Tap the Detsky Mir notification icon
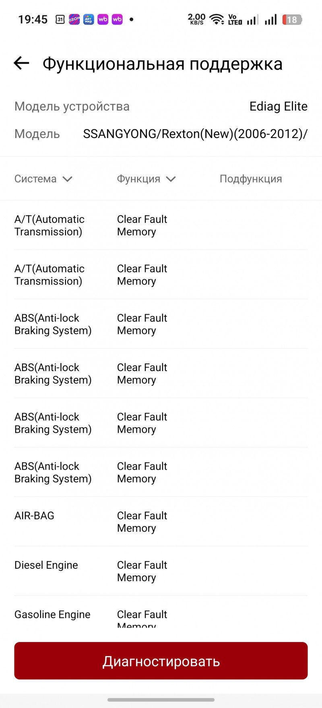The width and height of the screenshot is (322, 708). [89, 19]
